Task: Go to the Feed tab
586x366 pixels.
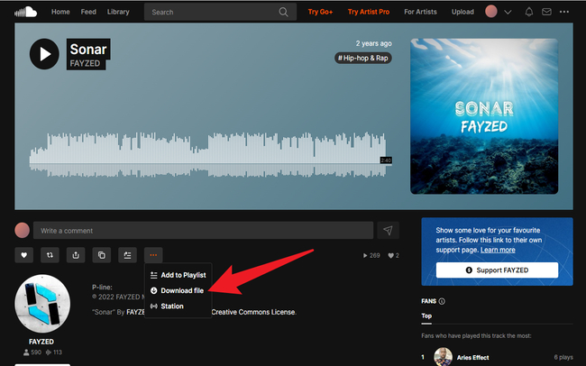Action: point(88,12)
